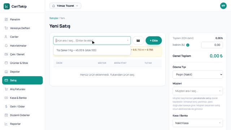The height and width of the screenshot is (130, 231).
Task: Open Ürünler & Stok menu item
Action: click(22, 63)
